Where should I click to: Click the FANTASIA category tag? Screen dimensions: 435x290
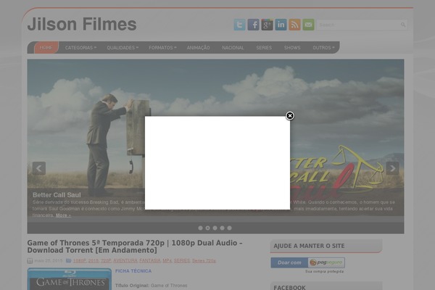point(150,260)
